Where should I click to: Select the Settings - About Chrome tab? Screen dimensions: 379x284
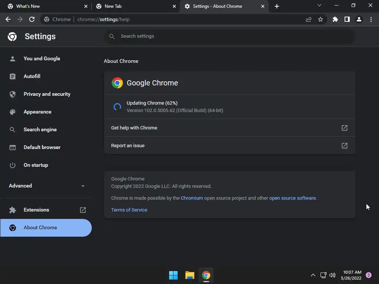pyautogui.click(x=224, y=6)
